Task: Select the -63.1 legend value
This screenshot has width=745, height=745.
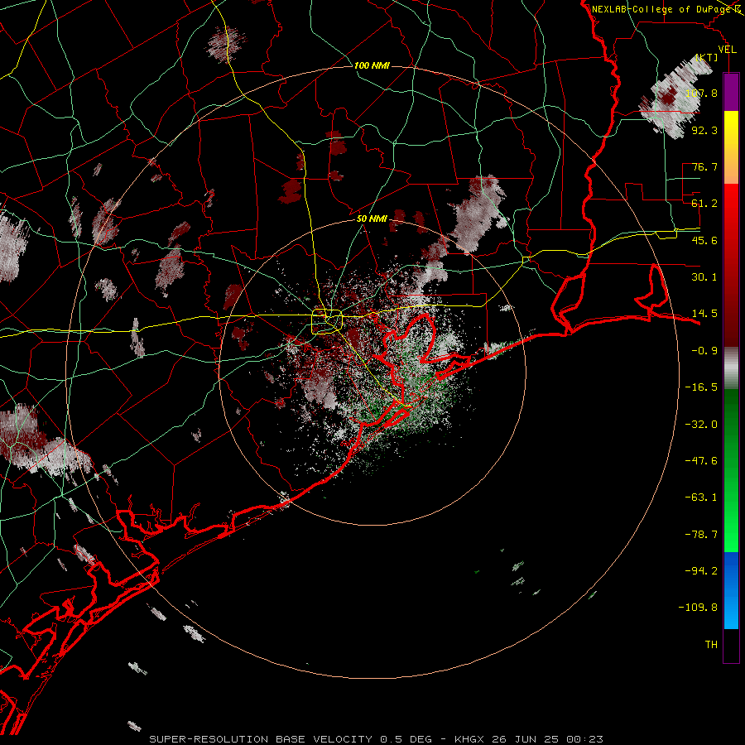Action: 701,497
